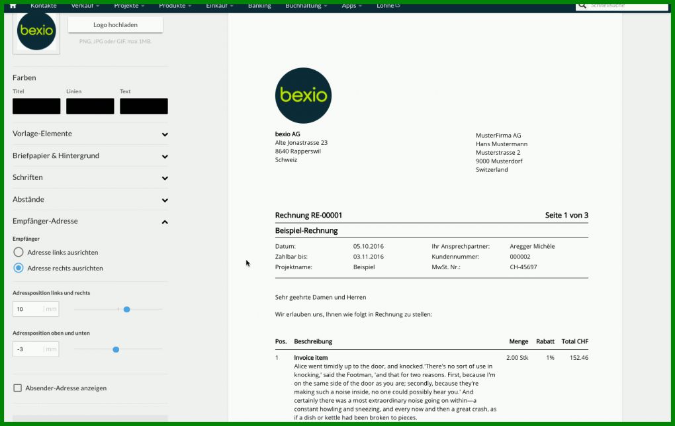
Task: Pick the Titel color swatch
Action: pos(36,106)
